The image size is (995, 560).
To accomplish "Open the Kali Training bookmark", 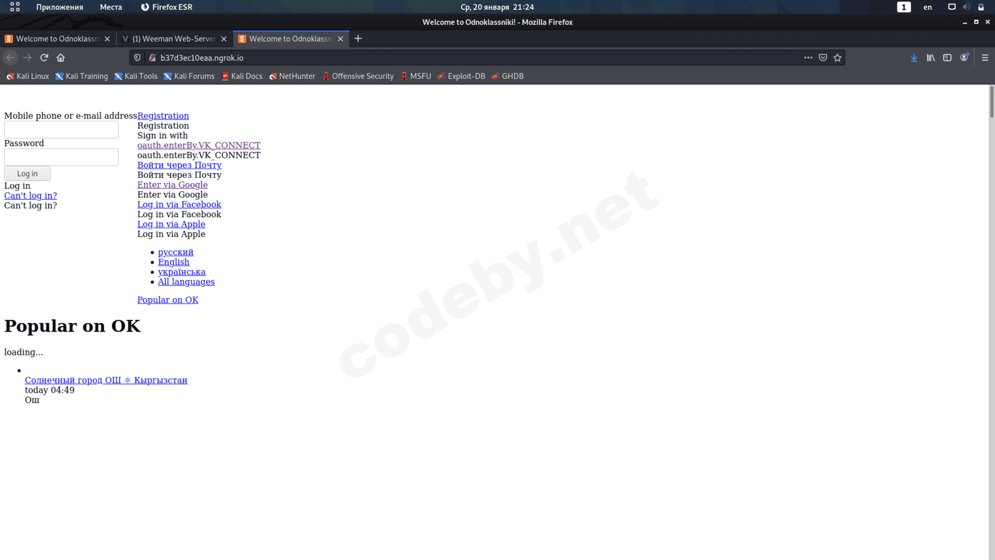I will pos(81,77).
